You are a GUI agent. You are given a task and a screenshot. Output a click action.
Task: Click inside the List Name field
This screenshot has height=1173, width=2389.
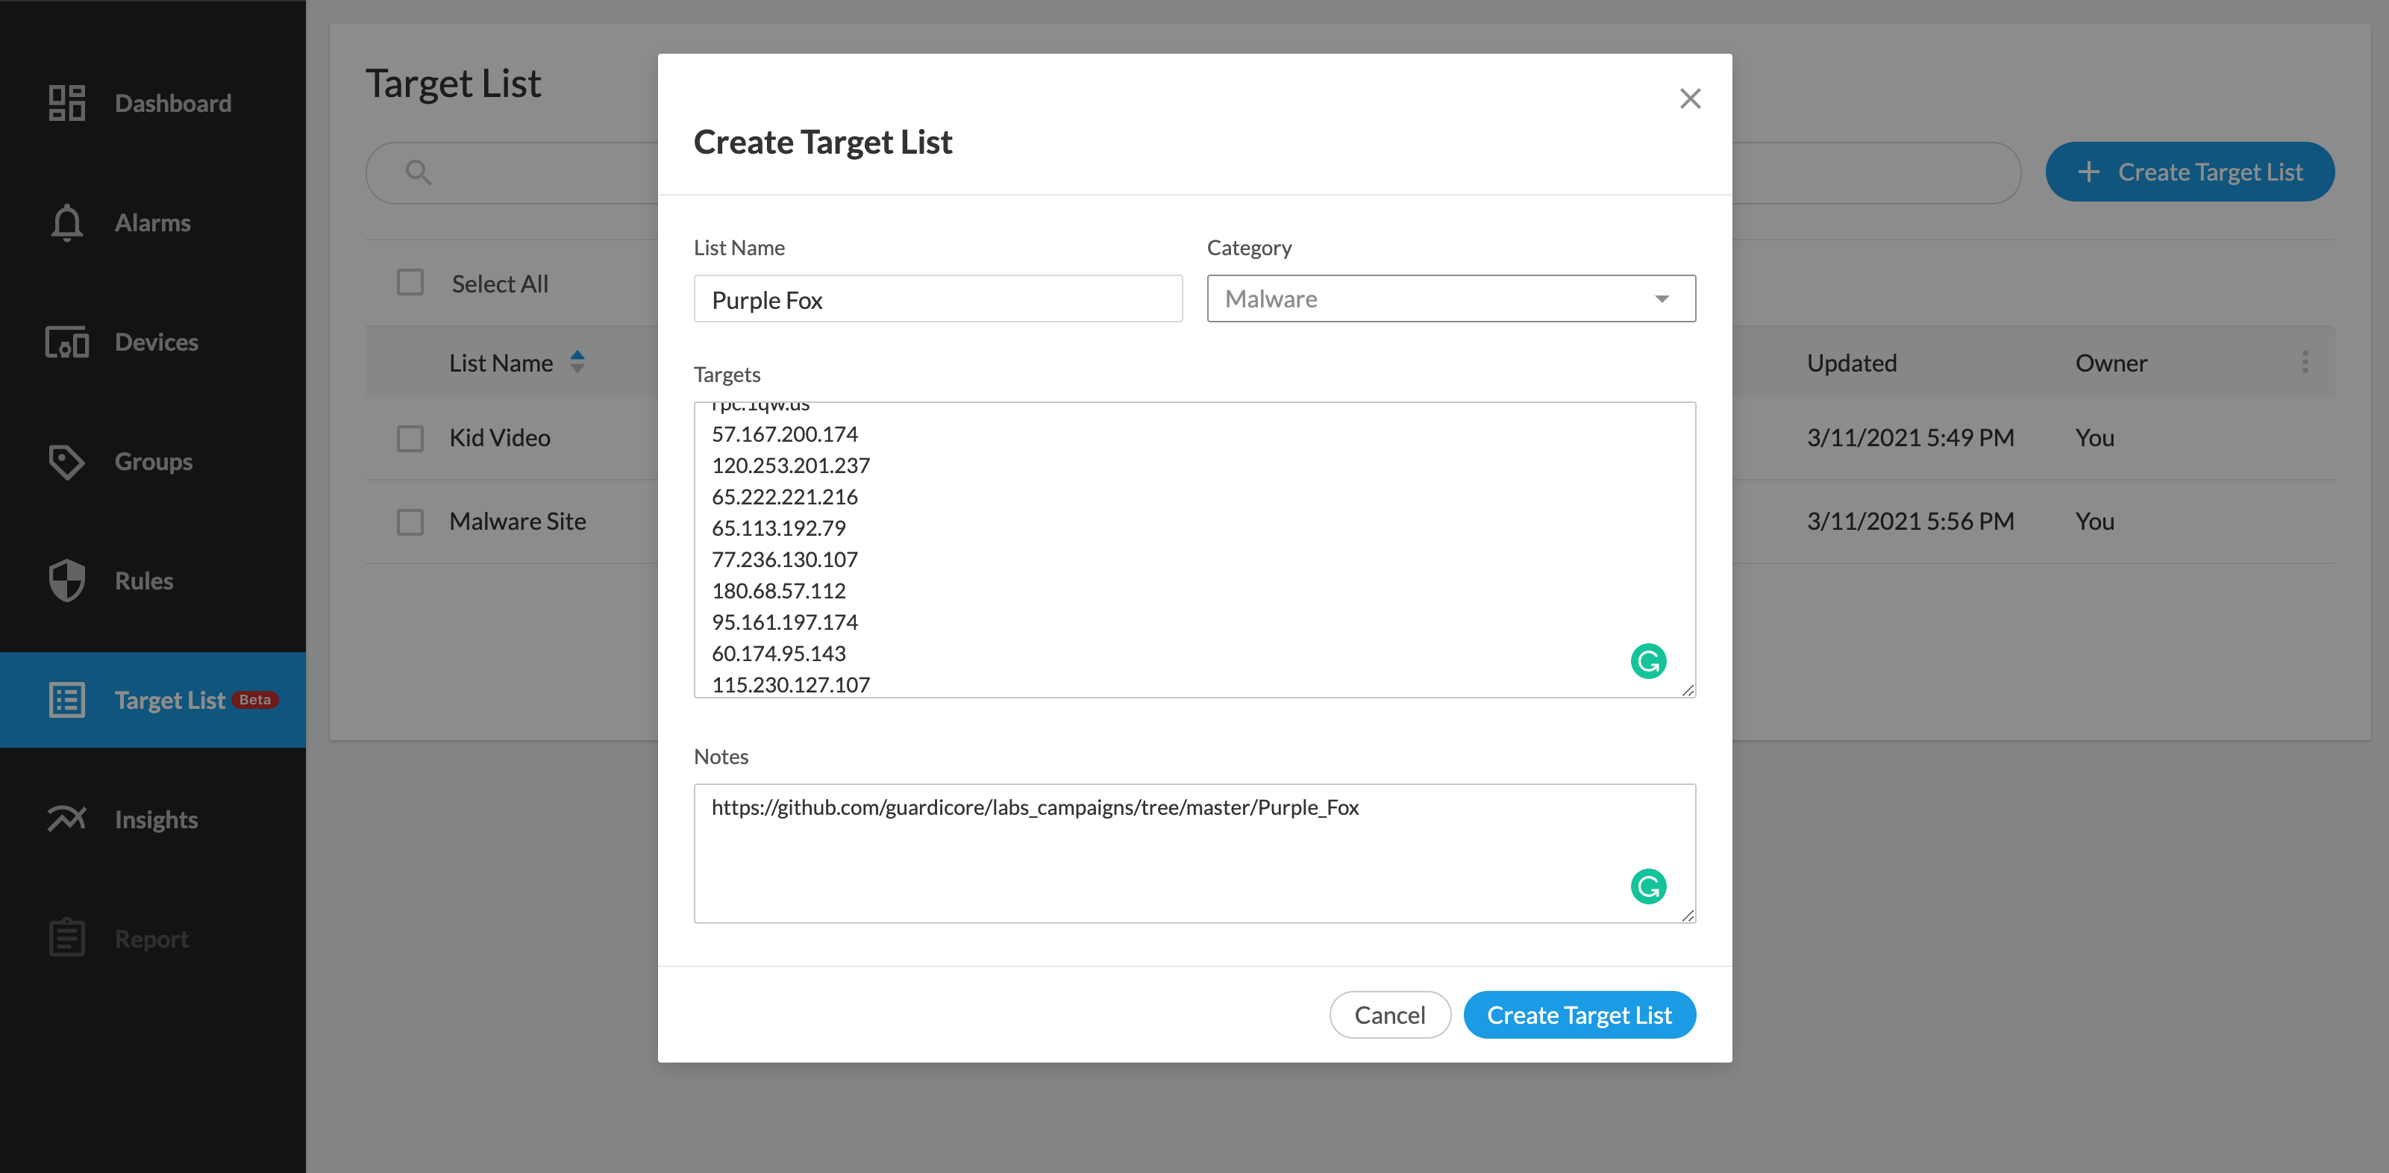click(938, 298)
